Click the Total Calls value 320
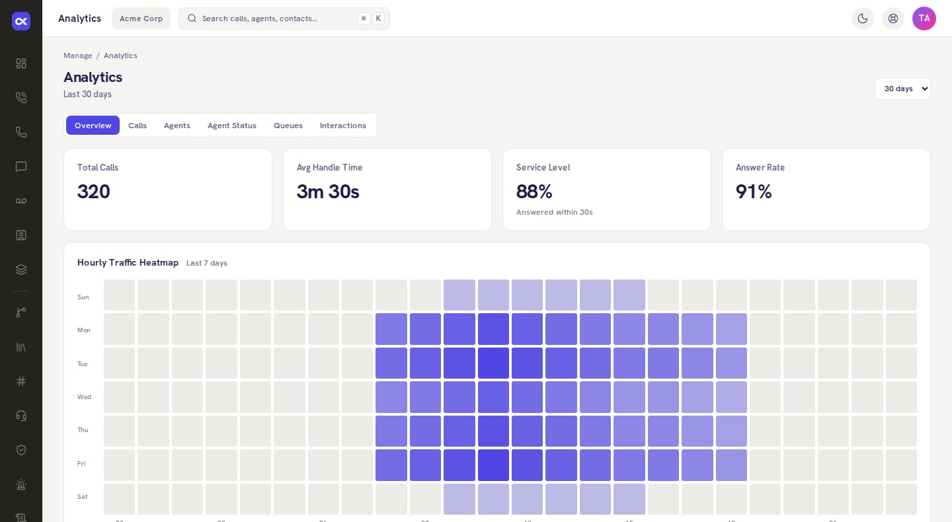 pos(94,192)
